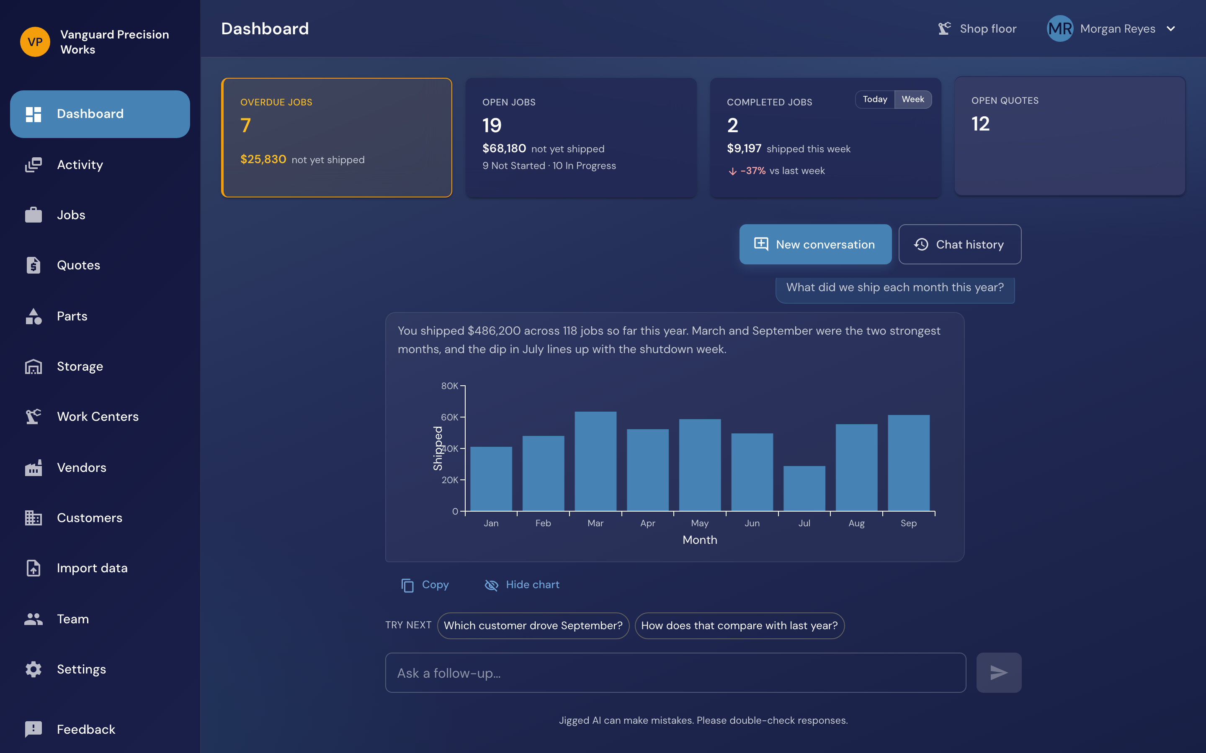
Task: Open the Customers page label
Action: point(90,518)
